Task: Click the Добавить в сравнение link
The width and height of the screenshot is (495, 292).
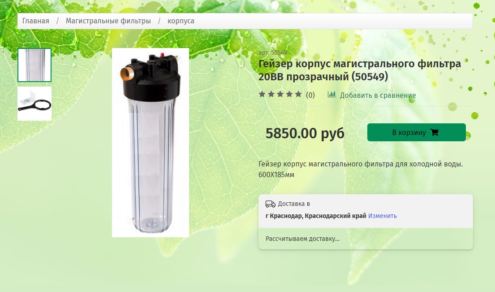Action: tap(378, 95)
